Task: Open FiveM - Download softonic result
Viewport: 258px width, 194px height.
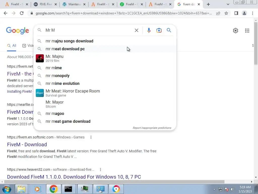Action: coord(27,144)
